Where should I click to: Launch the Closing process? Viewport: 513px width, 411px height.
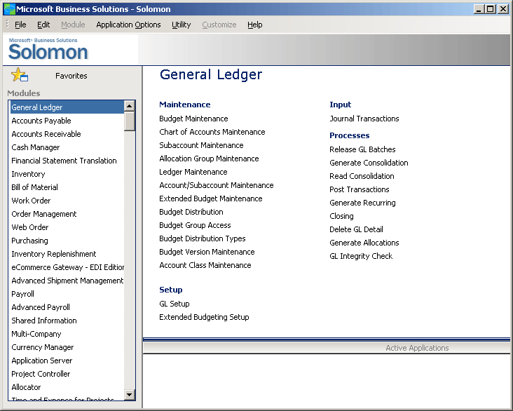[341, 216]
